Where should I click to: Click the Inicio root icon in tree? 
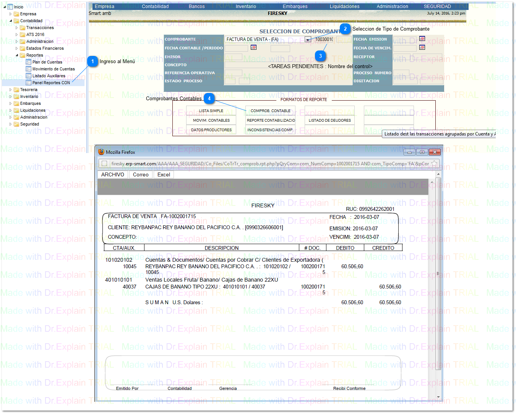pyautogui.click(x=10, y=7)
